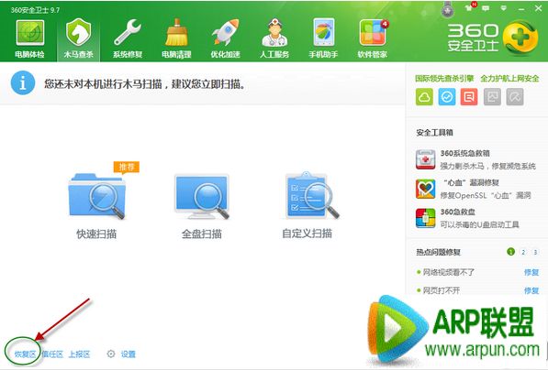Click 修复 for 网络视频看不了
The image size is (548, 370).
click(x=531, y=272)
